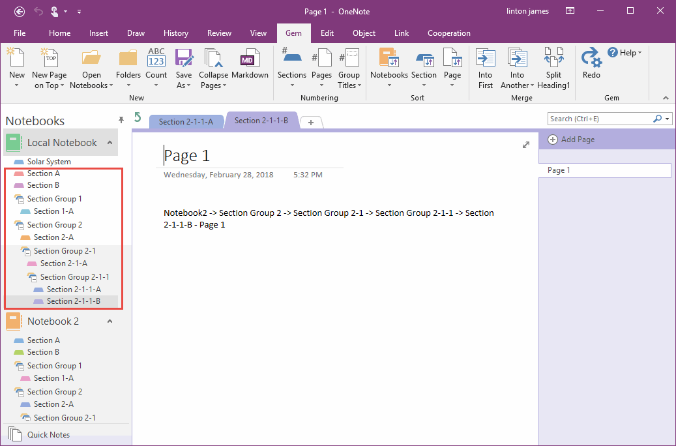Click the pin icon on Notebooks pane
This screenshot has height=446, width=676.
pos(121,120)
